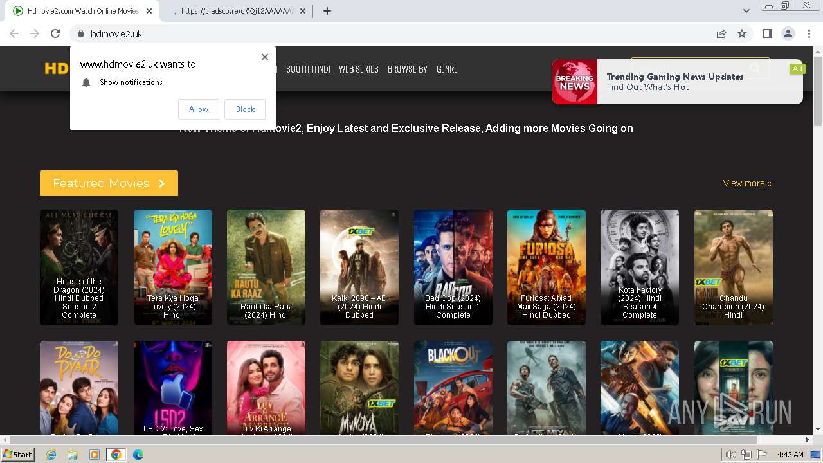823x463 pixels.
Task: Go forward with browser forward arrow
Action: [35, 33]
